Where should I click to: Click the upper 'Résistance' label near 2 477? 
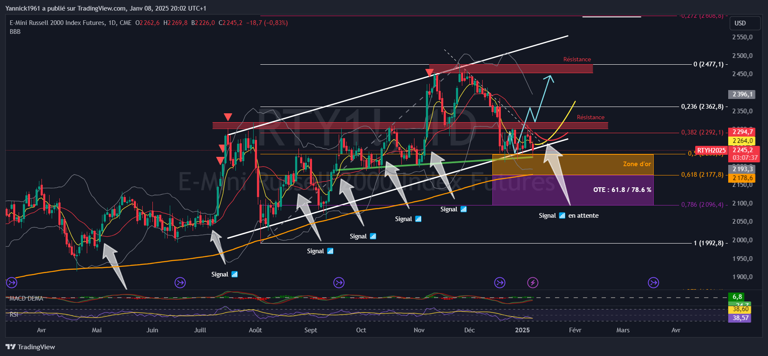577,60
